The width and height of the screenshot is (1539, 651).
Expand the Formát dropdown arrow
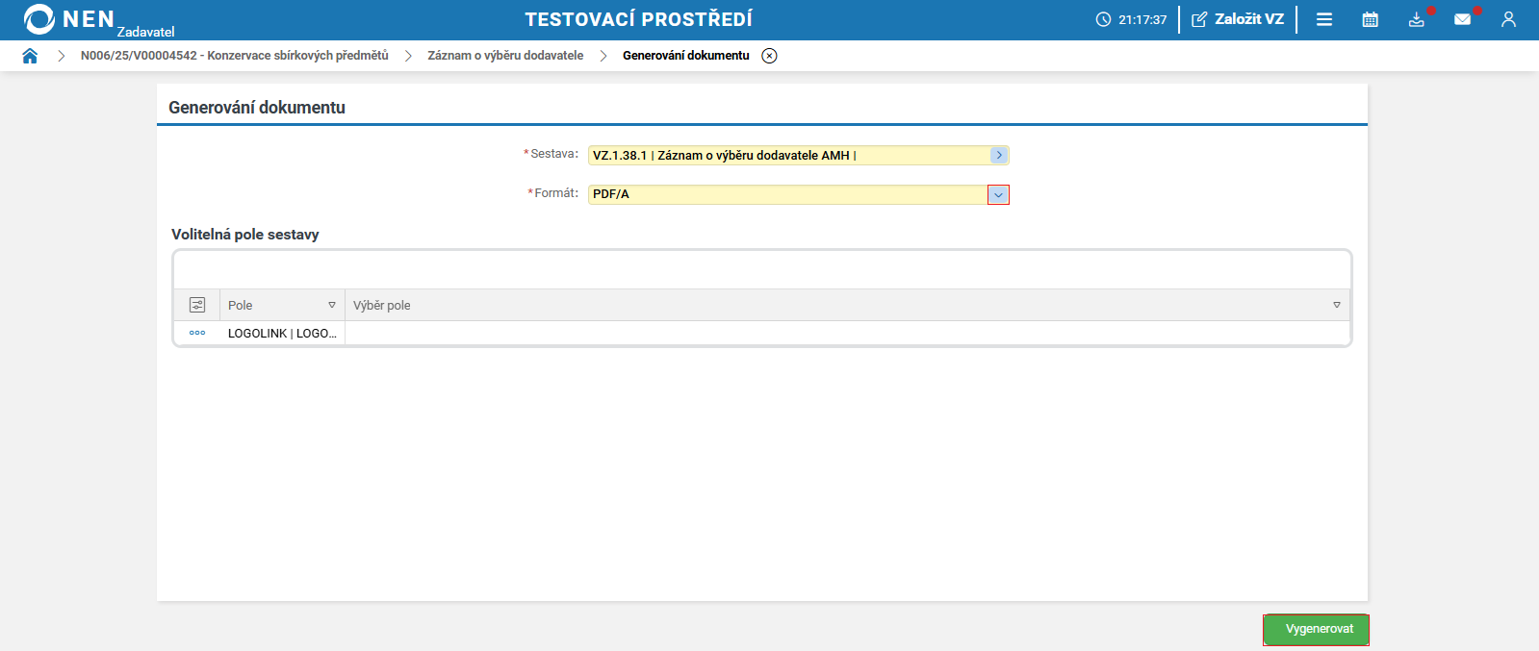pos(998,195)
